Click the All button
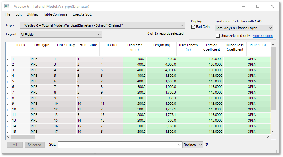This screenshot has height=157, width=283. pyautogui.click(x=15, y=145)
